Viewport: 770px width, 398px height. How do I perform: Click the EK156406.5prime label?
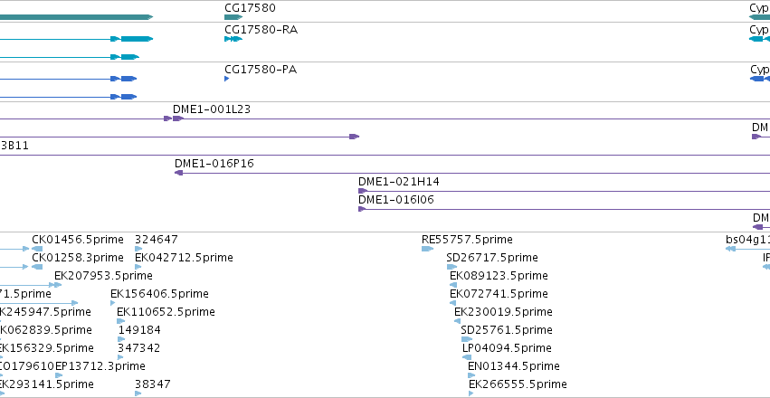pos(159,294)
